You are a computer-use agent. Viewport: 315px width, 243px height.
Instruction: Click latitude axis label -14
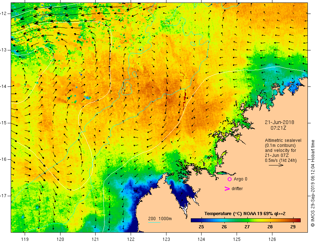click(4, 86)
